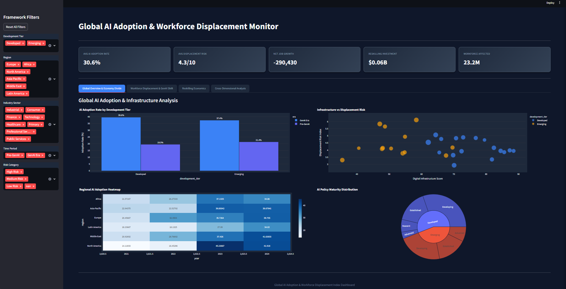Click North America 2023 heatmap cell 45.22667
This screenshot has height=289, width=566.
220,246
